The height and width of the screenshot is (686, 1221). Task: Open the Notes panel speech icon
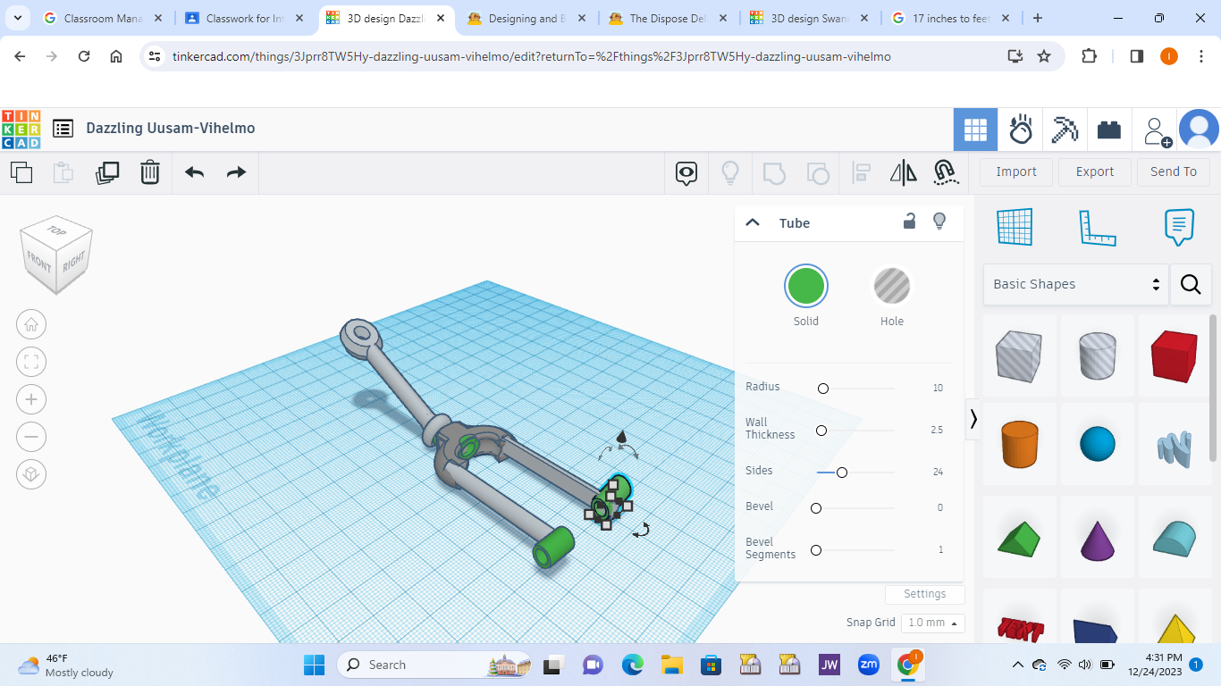[x=1179, y=228]
